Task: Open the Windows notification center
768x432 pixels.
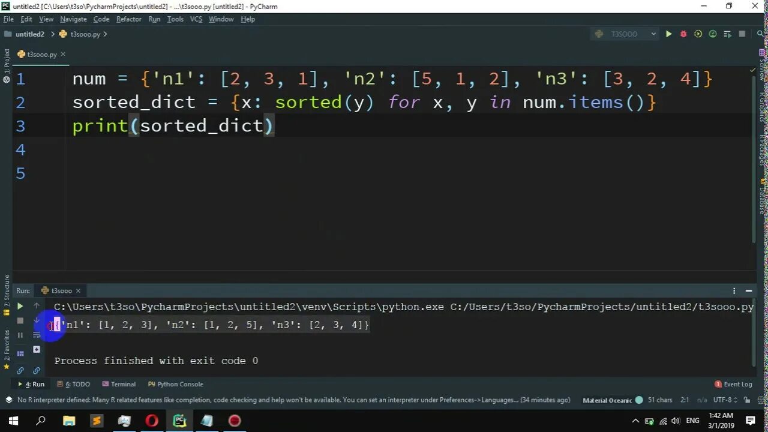Action: coord(751,421)
